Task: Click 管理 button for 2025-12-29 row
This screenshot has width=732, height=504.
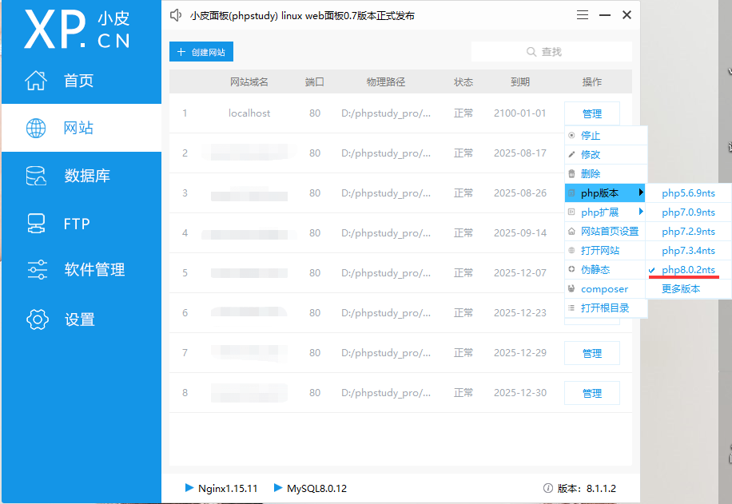Action: (x=592, y=353)
